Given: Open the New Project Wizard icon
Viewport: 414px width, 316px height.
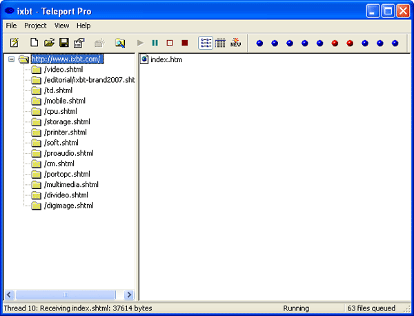Looking at the screenshot, I should click(14, 43).
